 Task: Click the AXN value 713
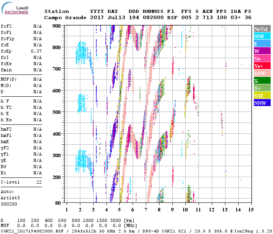click(207, 18)
